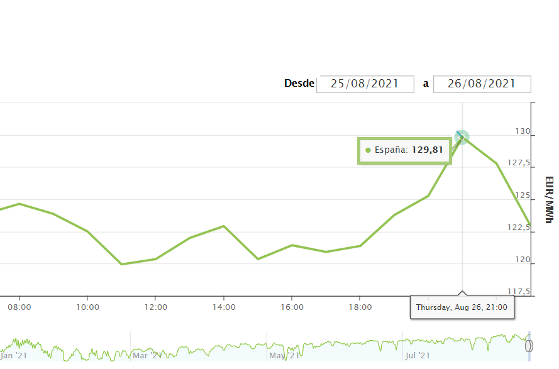Click May '21 in the navigator timeline
The width and height of the screenshot is (559, 369).
pyautogui.click(x=284, y=355)
